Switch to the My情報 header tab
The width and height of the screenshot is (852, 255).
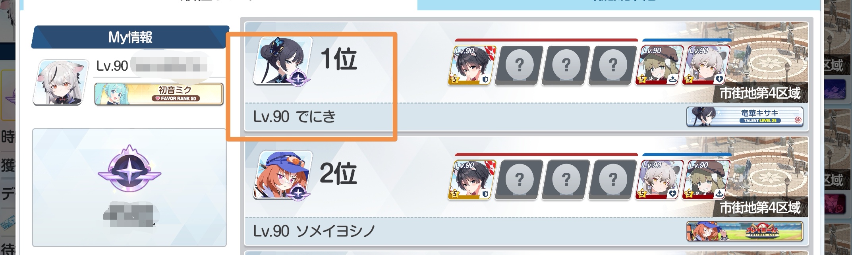130,37
